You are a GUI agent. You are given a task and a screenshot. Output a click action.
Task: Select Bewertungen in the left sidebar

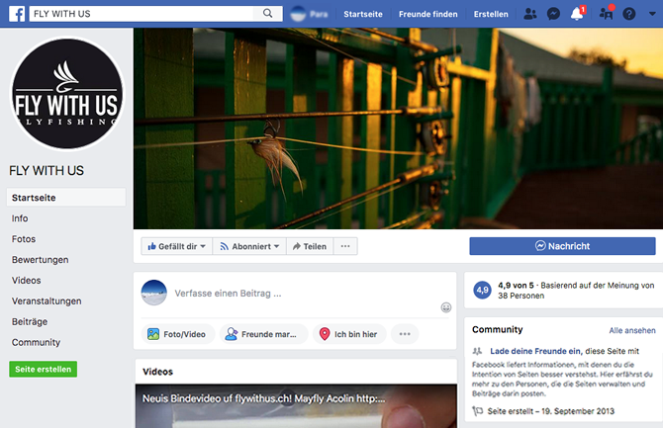pos(41,260)
